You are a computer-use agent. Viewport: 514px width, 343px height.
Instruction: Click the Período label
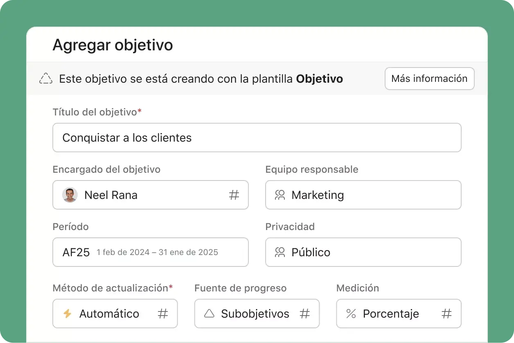[70, 227]
